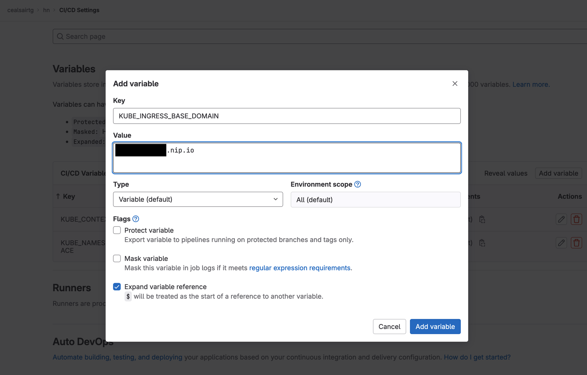
Task: Copy value icon in KUBE_CONTEXT row
Action: tap(482, 219)
